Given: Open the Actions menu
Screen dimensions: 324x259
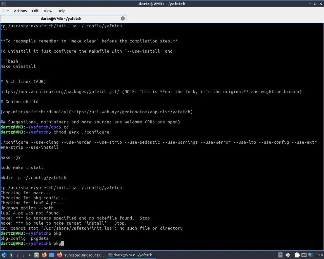Looking at the screenshot, I should (20, 11).
